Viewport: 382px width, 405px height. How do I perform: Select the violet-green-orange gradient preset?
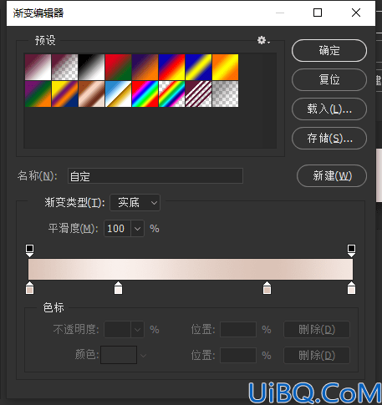click(38, 94)
